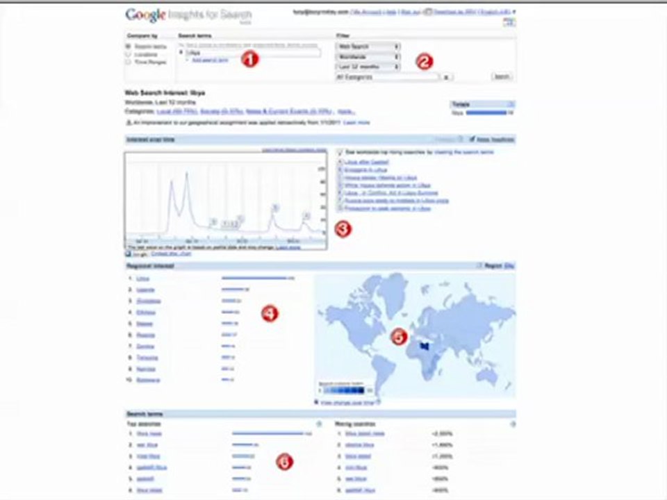Click the flag marker on the third chart peak

click(x=275, y=208)
